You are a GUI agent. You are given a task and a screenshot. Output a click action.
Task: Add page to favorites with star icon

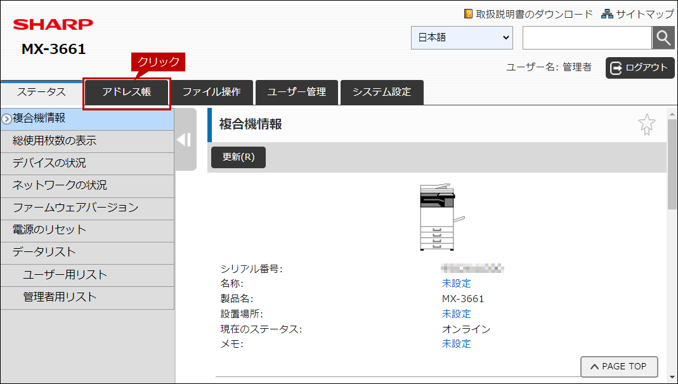click(646, 124)
